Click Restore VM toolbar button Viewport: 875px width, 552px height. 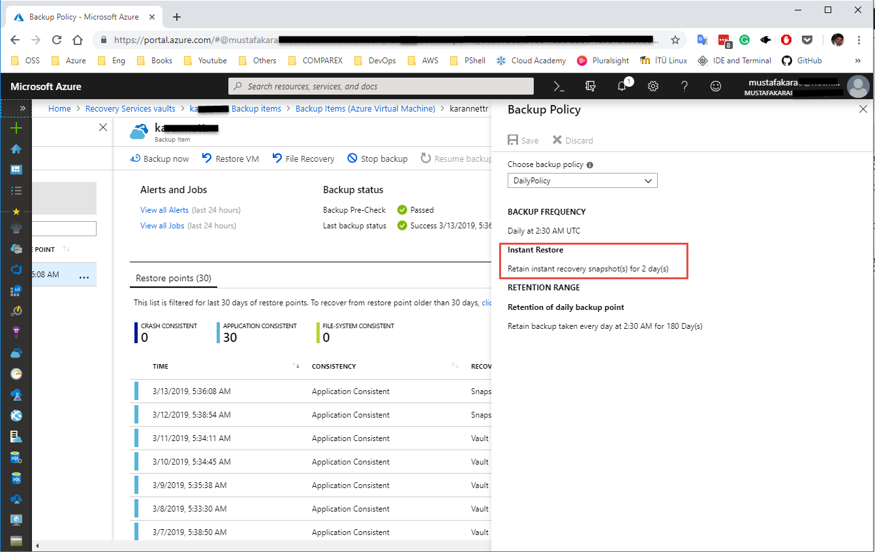pyautogui.click(x=230, y=159)
